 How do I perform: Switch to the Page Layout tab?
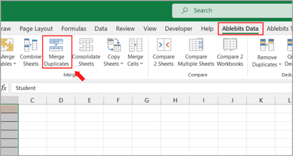pyautogui.click(x=36, y=29)
